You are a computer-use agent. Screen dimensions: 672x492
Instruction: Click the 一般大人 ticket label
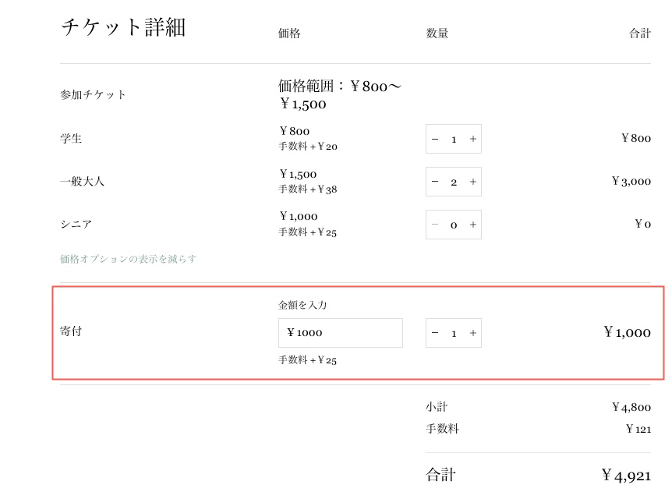click(x=82, y=182)
